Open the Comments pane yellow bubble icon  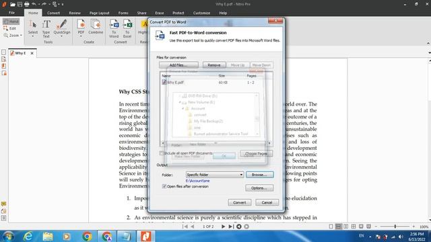click(3, 204)
